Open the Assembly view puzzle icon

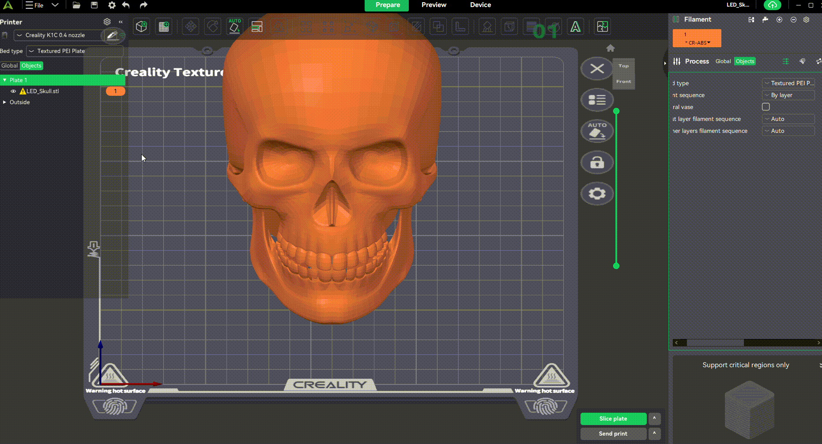pos(603,26)
